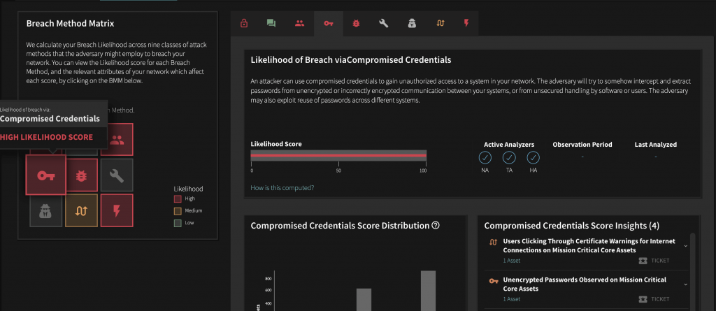This screenshot has height=311, width=716.
Task: Select the people tile in the matrix
Action: tap(117, 140)
